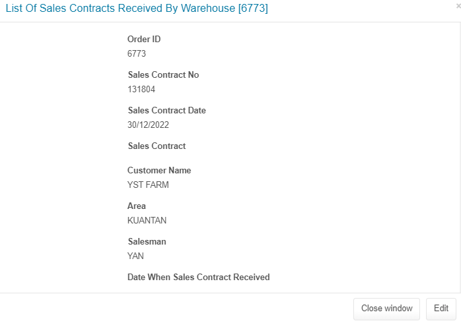
Task: Click the Order ID value 6773 in the body
Action: [x=137, y=53]
